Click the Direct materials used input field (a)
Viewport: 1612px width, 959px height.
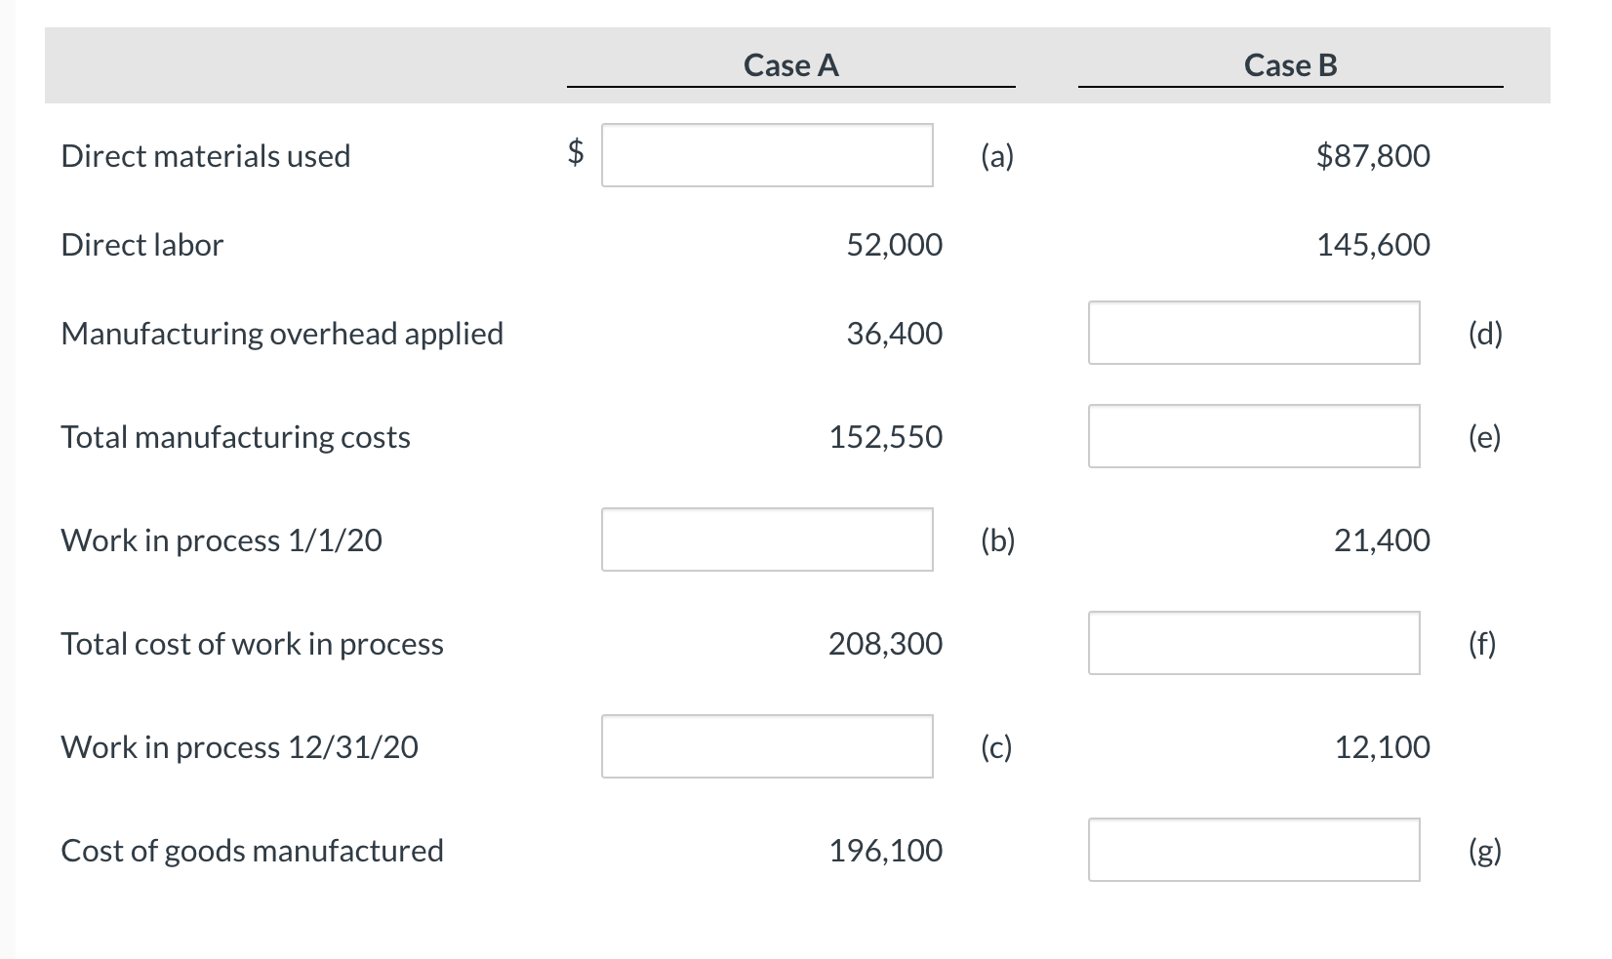coord(767,154)
